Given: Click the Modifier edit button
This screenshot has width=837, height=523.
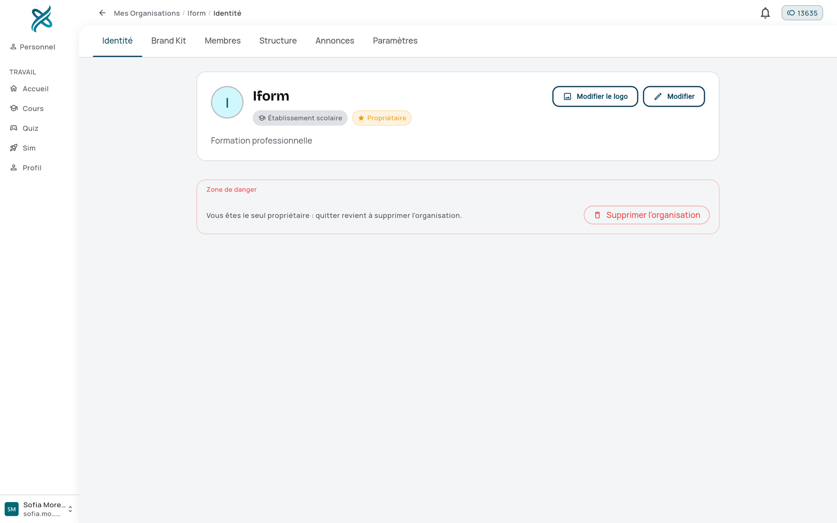Looking at the screenshot, I should 674,96.
